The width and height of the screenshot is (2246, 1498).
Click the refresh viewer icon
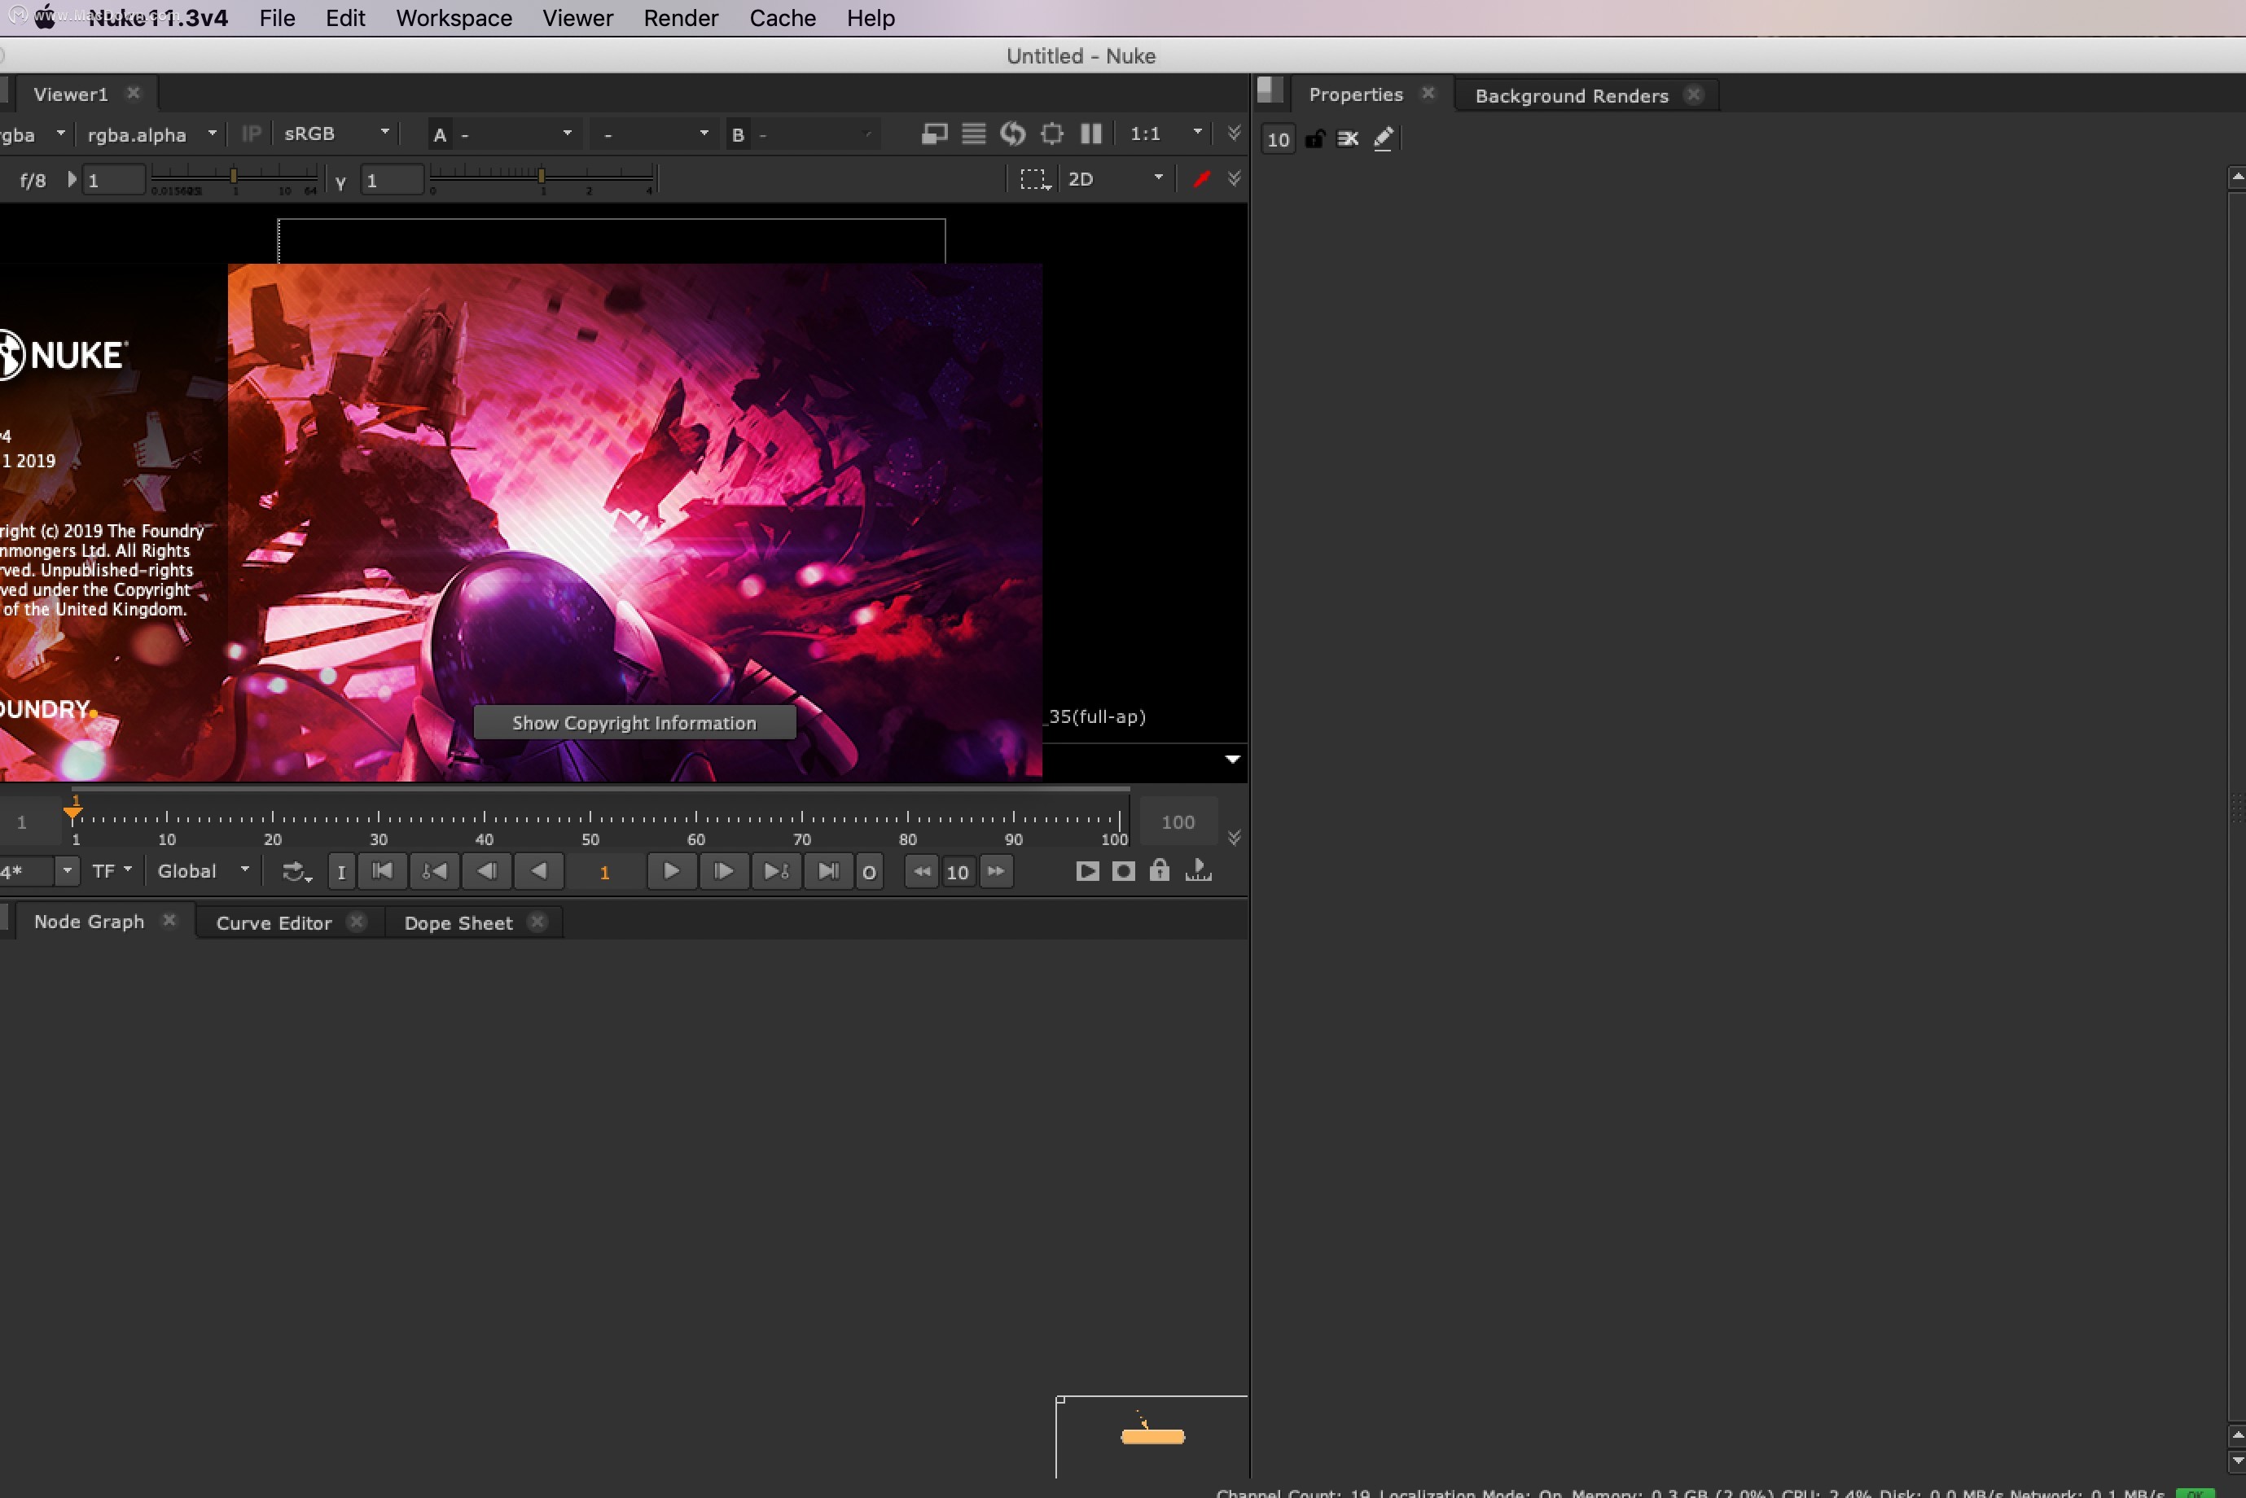[x=1013, y=134]
